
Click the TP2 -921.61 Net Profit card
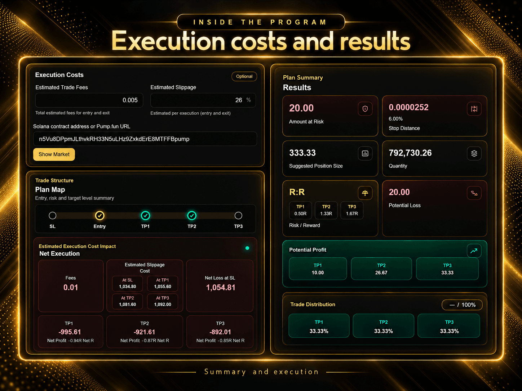145,332
